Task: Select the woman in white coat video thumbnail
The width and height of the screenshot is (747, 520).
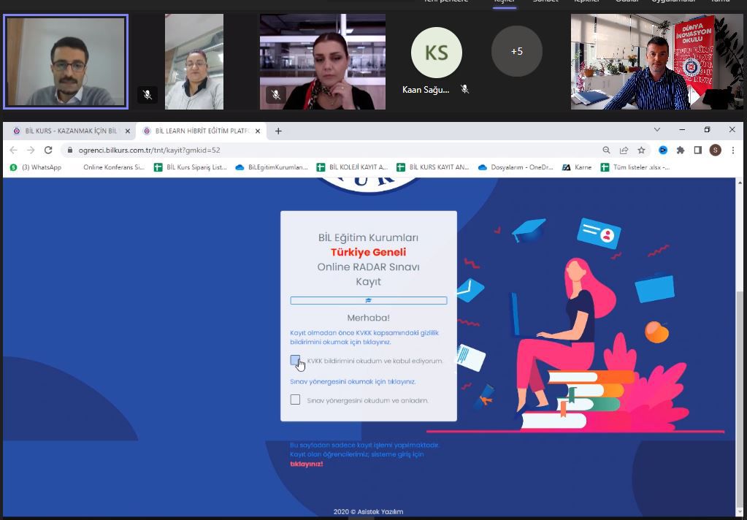Action: pos(194,62)
